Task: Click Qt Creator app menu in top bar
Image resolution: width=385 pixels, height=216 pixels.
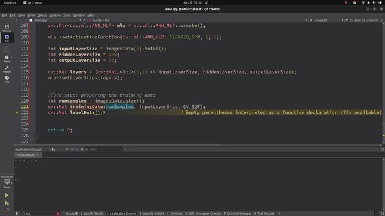Action: 33,2
